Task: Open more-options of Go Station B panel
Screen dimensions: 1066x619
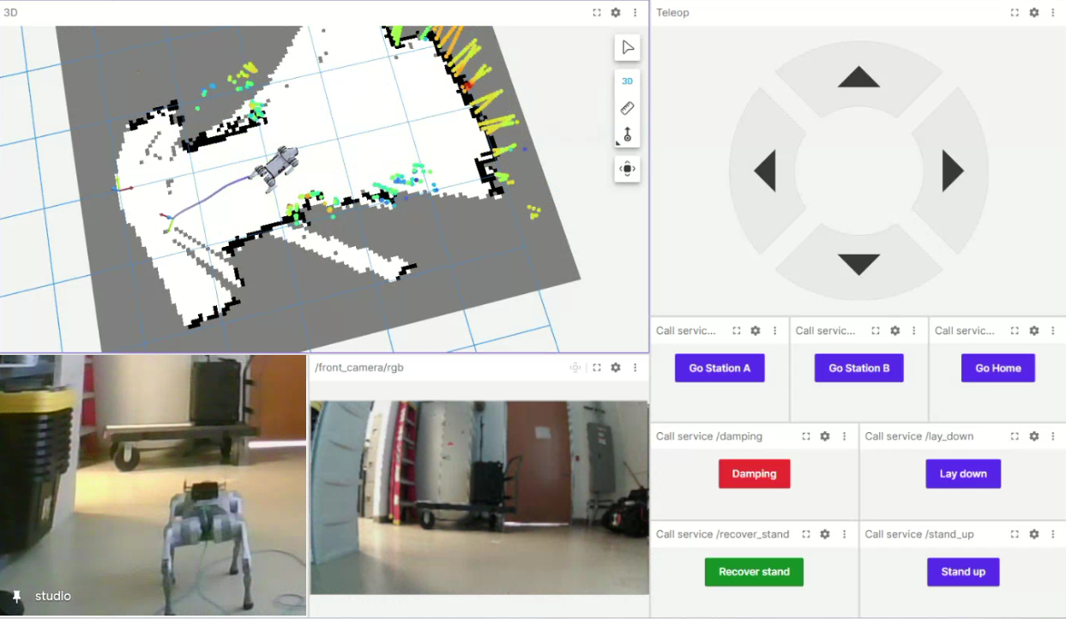Action: [914, 331]
